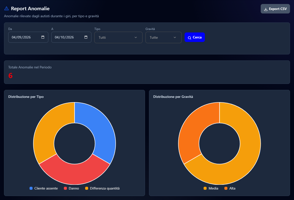
Task: Toggle the Cliente assente legend swatch
Action: (31, 188)
